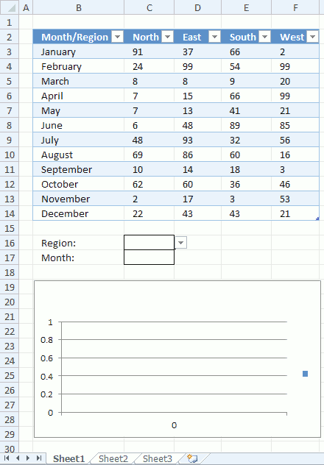Go to last sheet navigation arrow
The height and width of the screenshot is (465, 324).
pos(39,458)
